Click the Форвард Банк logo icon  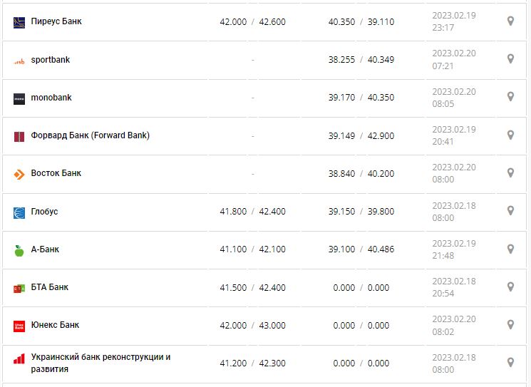[x=19, y=136]
